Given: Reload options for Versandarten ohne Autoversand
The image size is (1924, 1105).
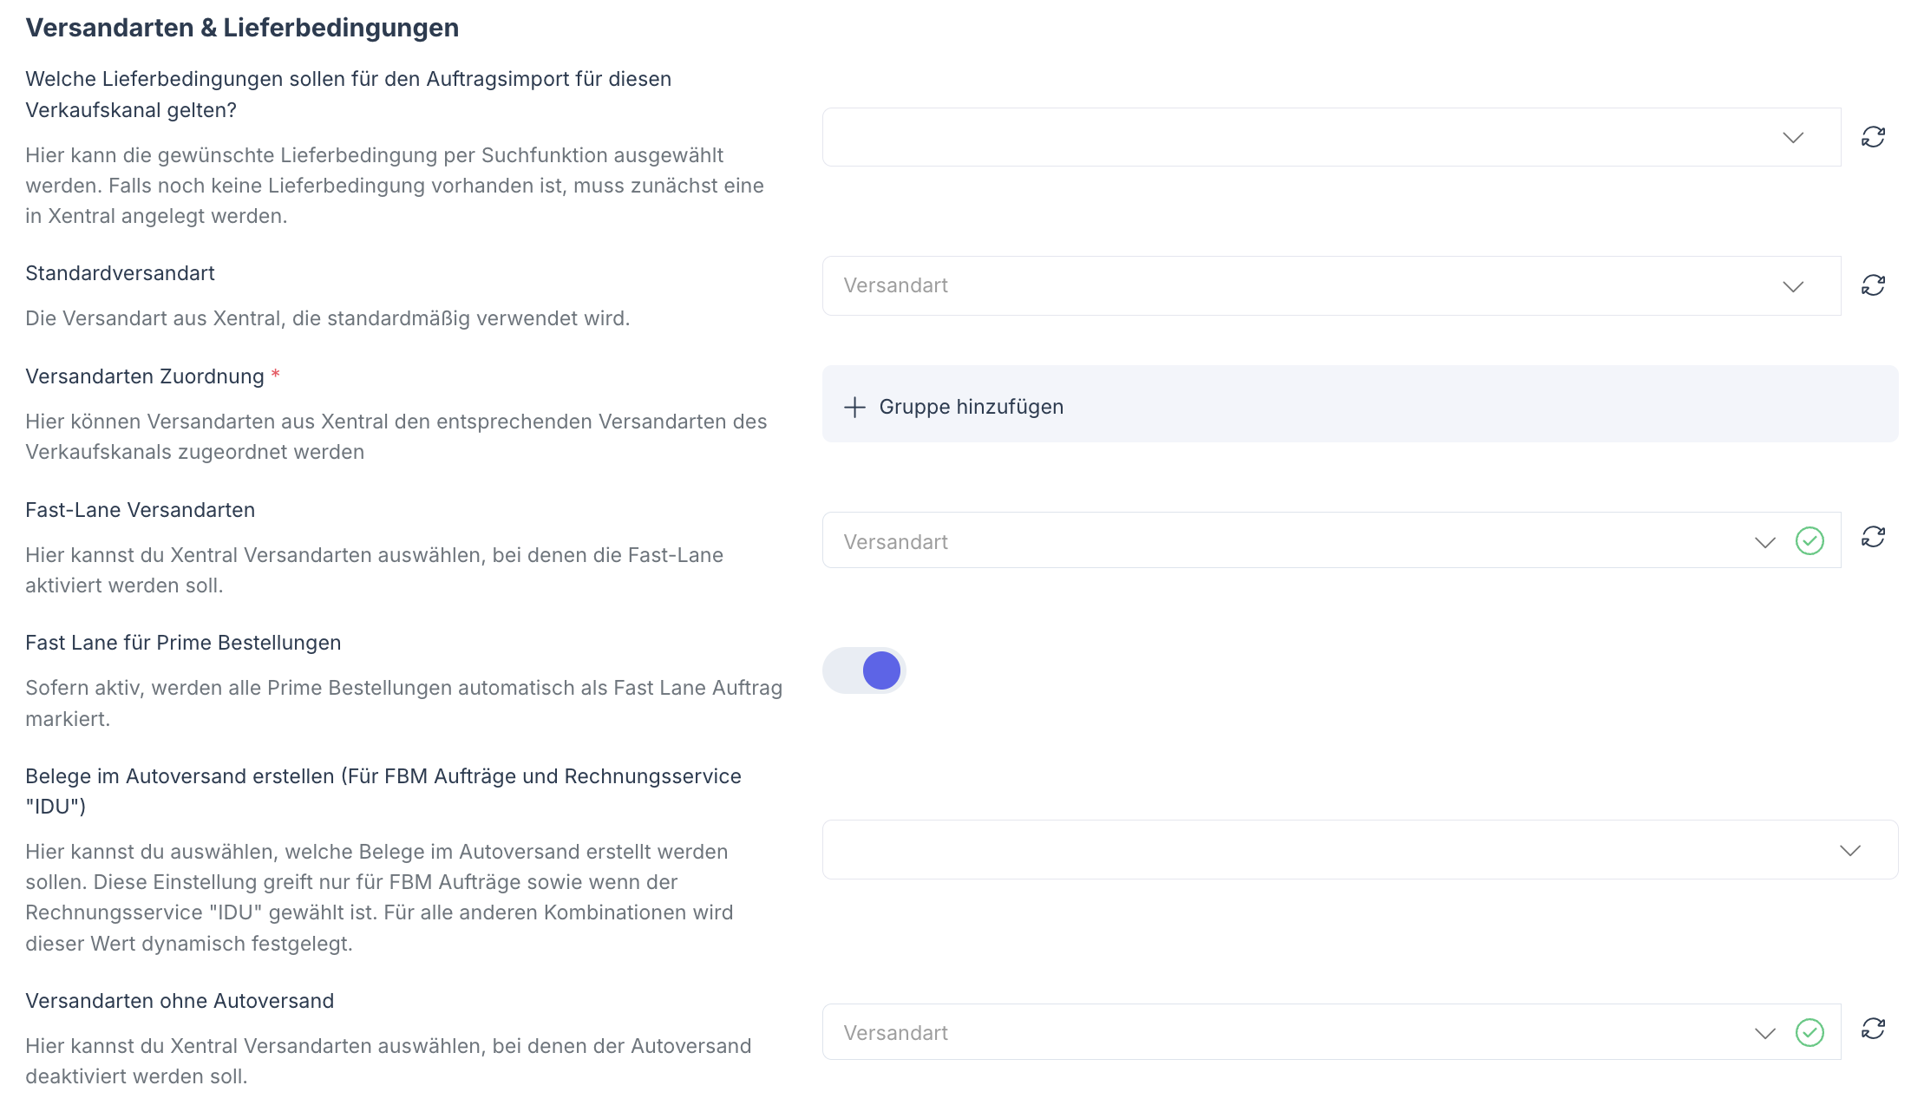Looking at the screenshot, I should pyautogui.click(x=1873, y=1029).
